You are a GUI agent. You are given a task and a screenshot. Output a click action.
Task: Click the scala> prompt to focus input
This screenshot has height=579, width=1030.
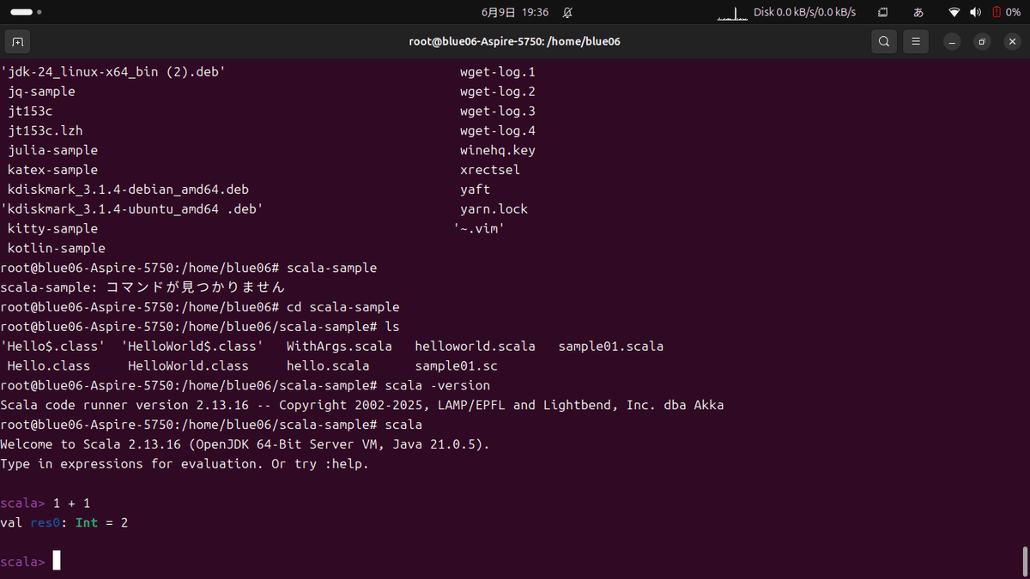pos(21,560)
